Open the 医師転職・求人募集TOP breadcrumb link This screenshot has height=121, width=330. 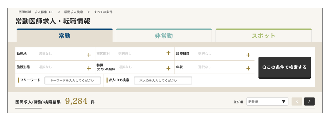point(36,12)
